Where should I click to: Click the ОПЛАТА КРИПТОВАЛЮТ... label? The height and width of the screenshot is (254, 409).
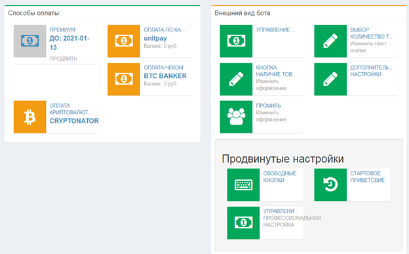click(71, 109)
